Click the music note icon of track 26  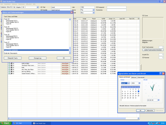pyautogui.click(x=11, y=72)
